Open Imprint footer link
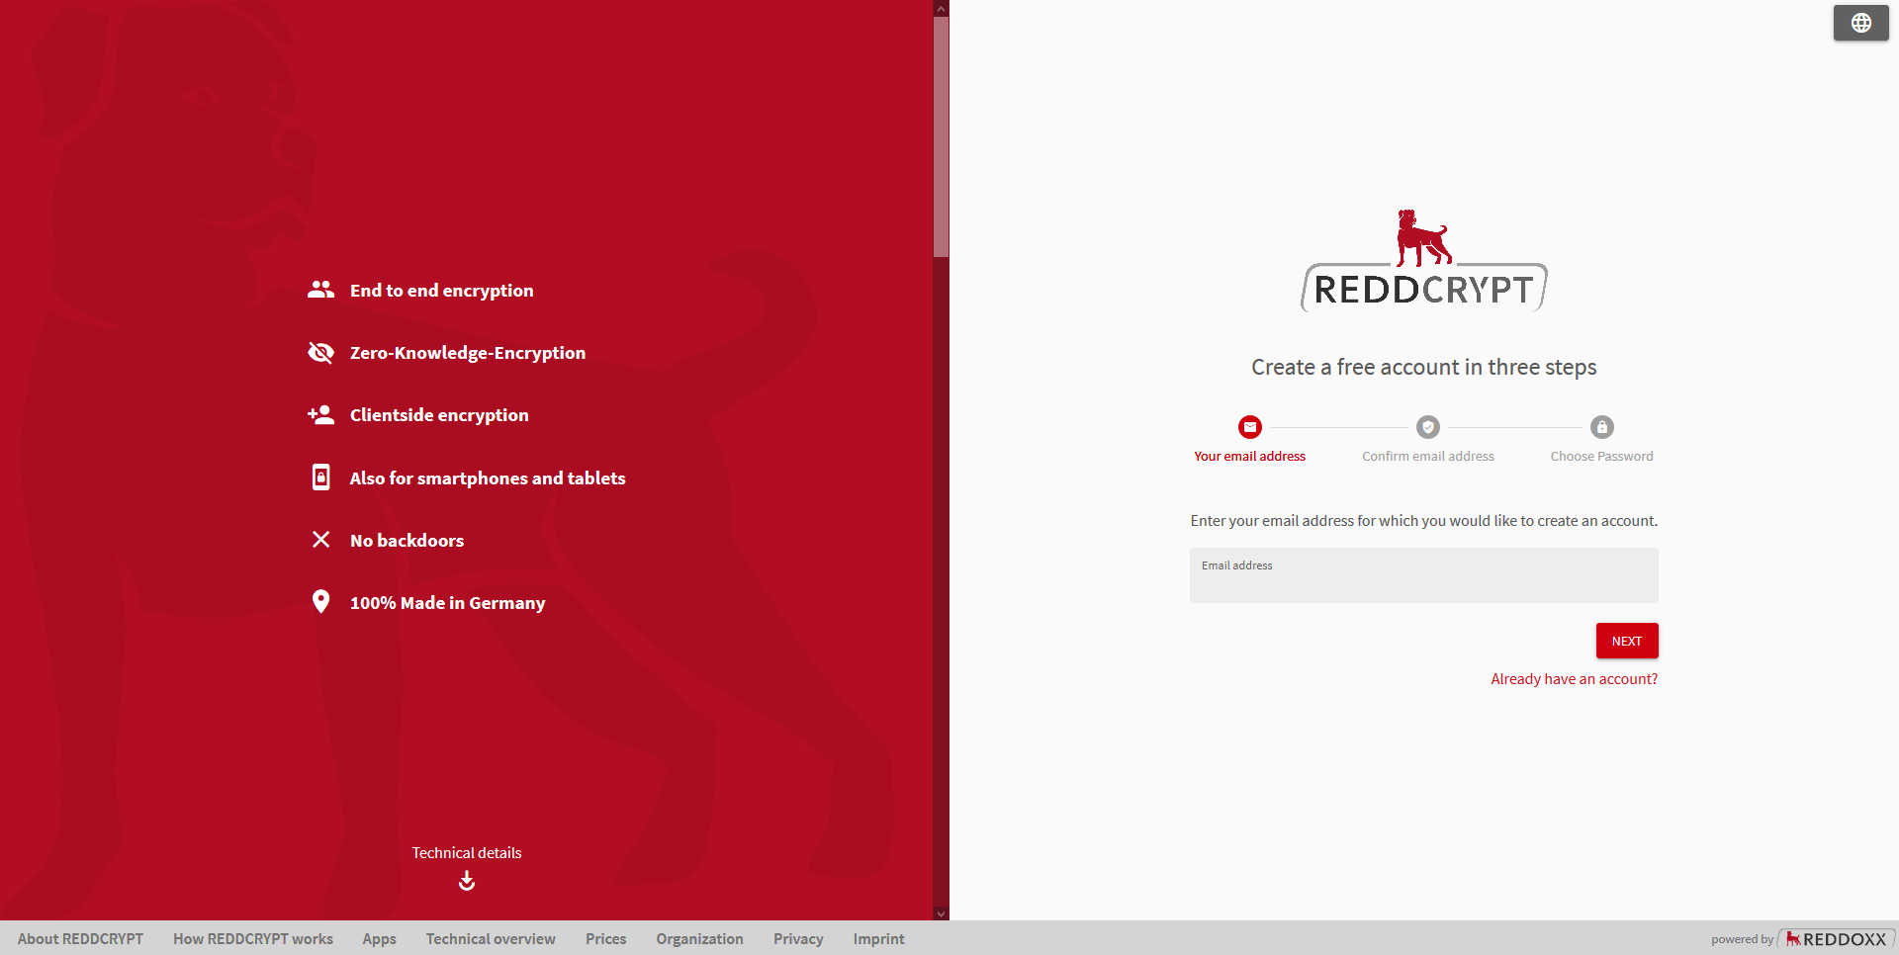 [x=878, y=939]
